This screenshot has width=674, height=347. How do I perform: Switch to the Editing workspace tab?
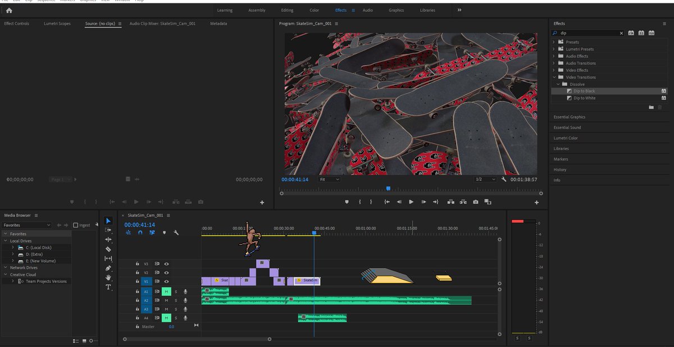287,10
